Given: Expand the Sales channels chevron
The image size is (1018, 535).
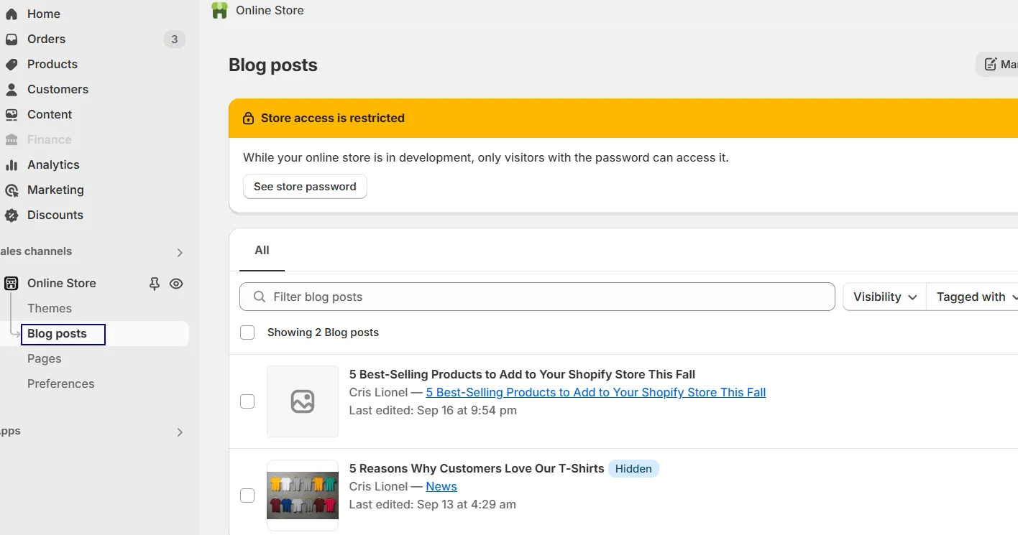Looking at the screenshot, I should (180, 252).
